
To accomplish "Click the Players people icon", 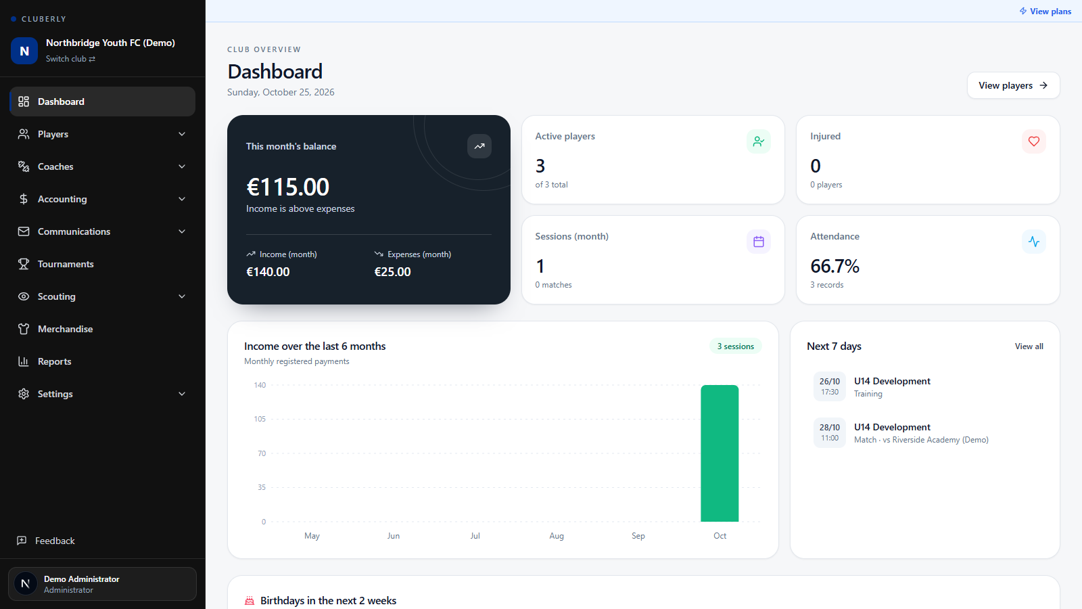I will tap(24, 134).
